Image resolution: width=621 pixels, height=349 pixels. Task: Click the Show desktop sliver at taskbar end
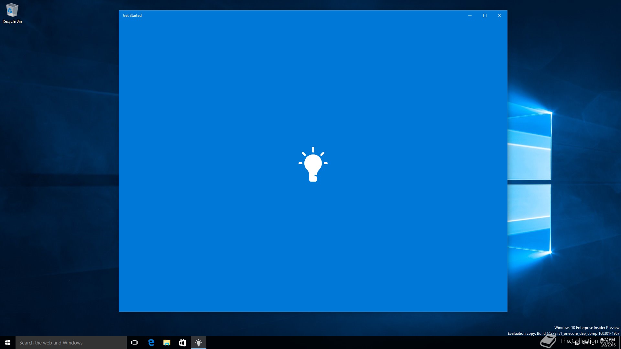click(x=620, y=343)
